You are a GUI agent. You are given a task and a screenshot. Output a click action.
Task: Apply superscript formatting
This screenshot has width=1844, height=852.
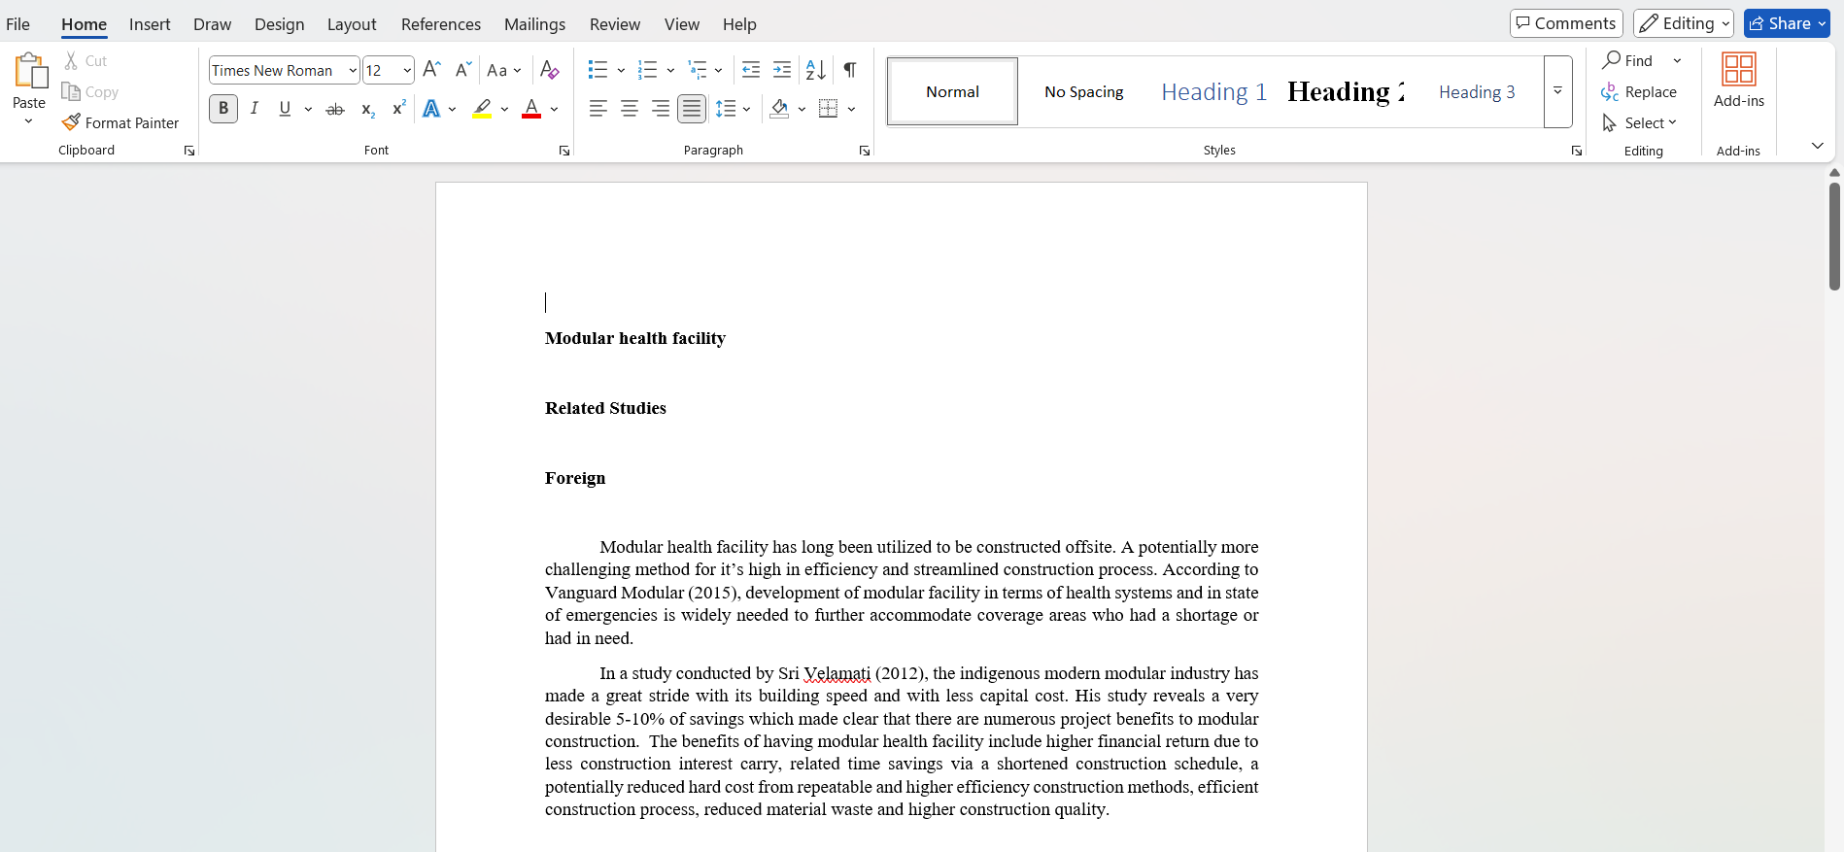398,109
